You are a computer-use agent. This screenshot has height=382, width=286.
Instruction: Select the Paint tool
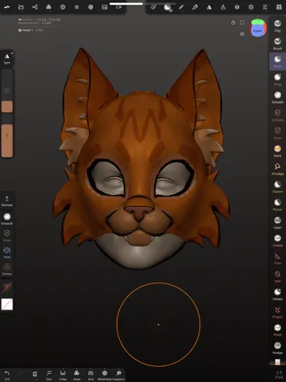point(277,151)
